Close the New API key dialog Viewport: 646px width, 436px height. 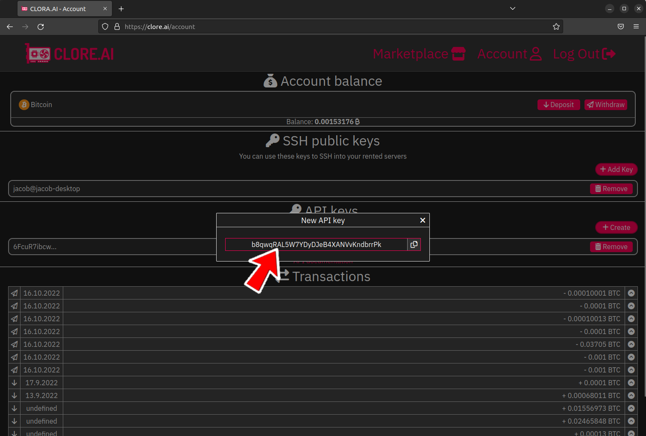[x=423, y=220]
